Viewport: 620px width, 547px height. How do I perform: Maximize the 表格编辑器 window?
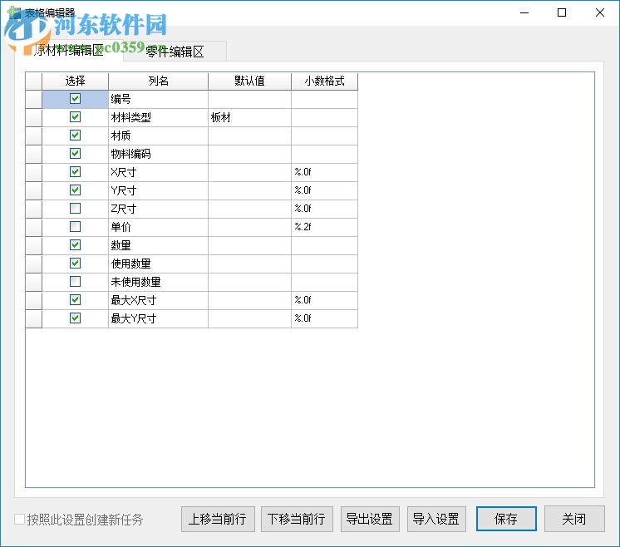[562, 12]
